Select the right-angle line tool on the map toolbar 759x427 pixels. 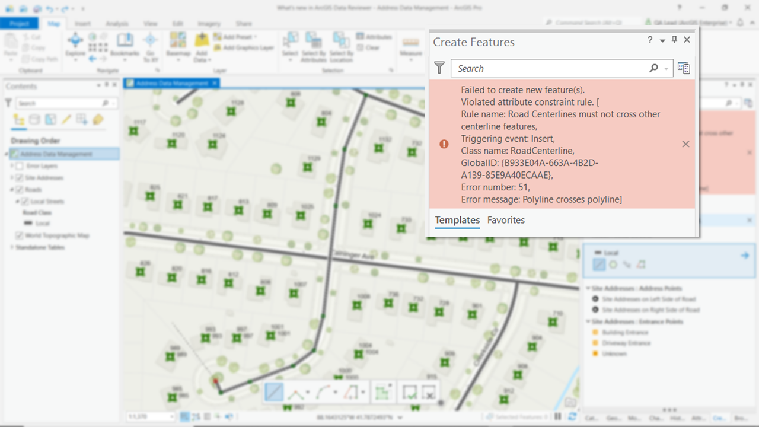coord(295,392)
